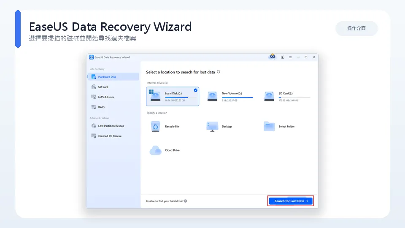This screenshot has width=405, height=228.
Task: Click the SD Card sidebar icon
Action: pyautogui.click(x=94, y=87)
